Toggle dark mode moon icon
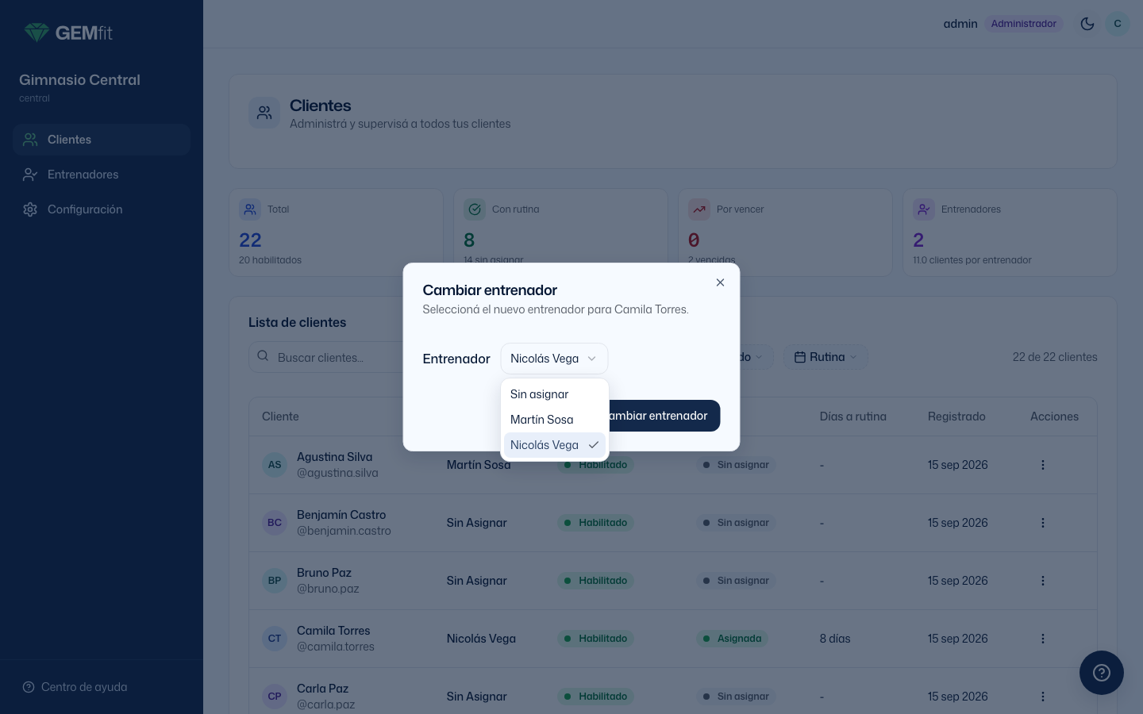Image resolution: width=1143 pixels, height=714 pixels. point(1087,24)
